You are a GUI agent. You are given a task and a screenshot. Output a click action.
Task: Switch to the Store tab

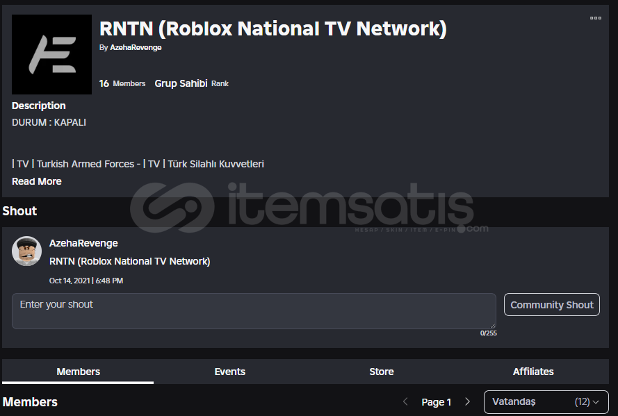(382, 372)
